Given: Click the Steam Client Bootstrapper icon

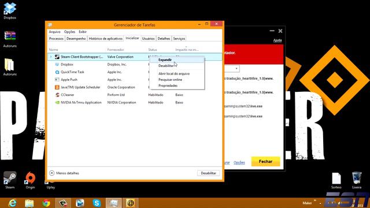Looking at the screenshot, I should click(x=57, y=57).
